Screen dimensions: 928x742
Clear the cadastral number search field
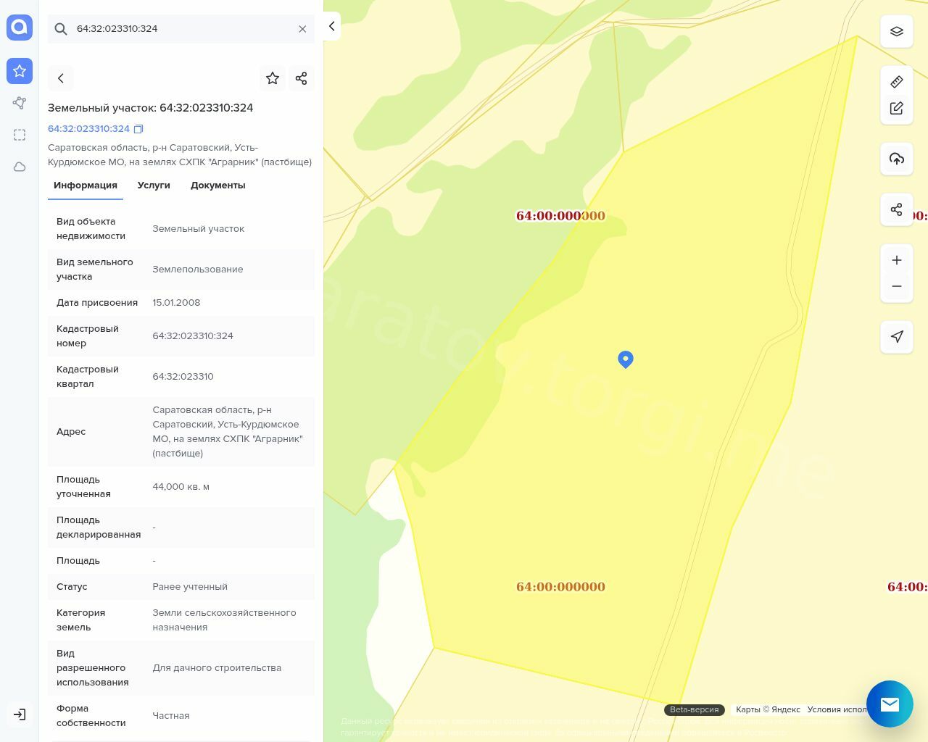click(302, 29)
